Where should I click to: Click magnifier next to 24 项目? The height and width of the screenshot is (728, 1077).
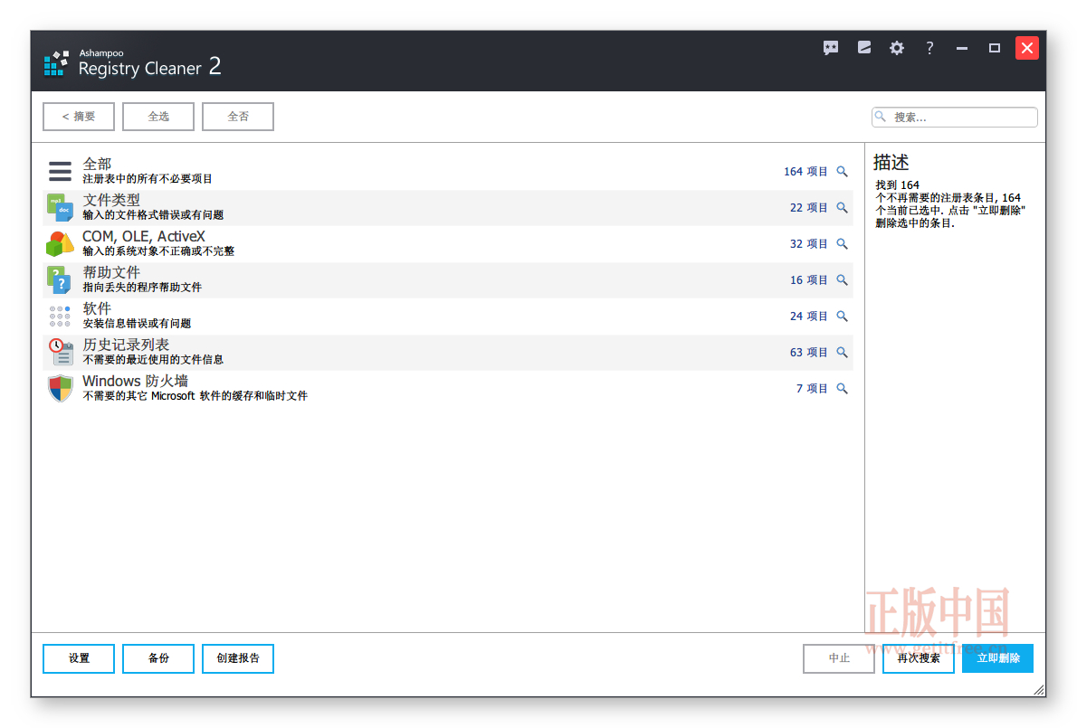pyautogui.click(x=842, y=317)
